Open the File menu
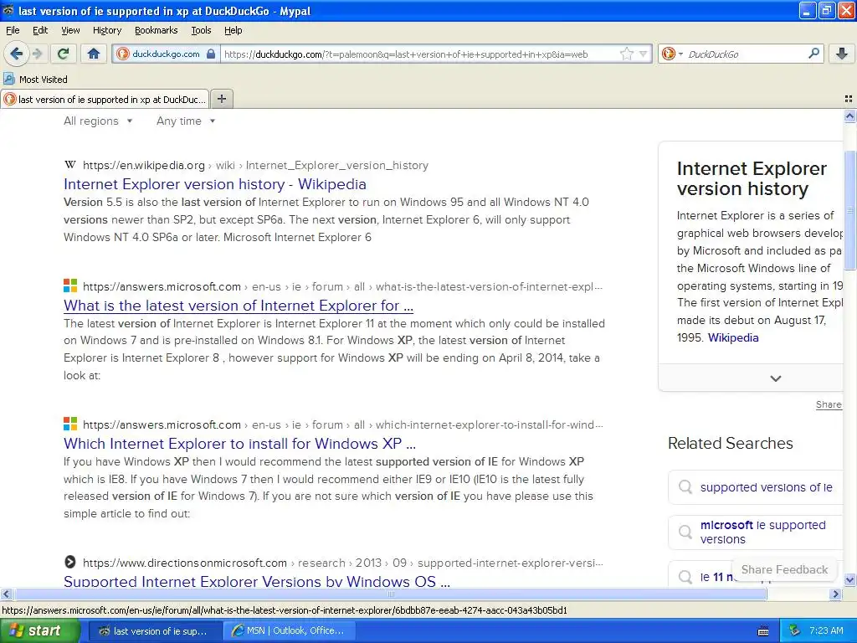The width and height of the screenshot is (857, 643). pos(13,30)
